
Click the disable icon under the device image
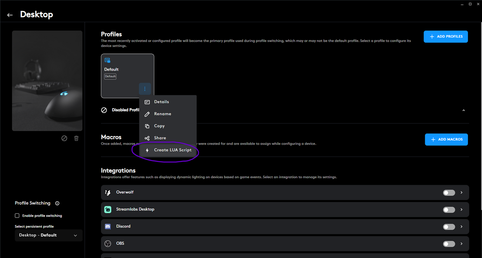(64, 138)
